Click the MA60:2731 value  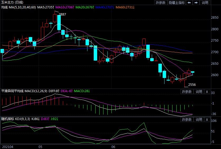tap(125, 7)
